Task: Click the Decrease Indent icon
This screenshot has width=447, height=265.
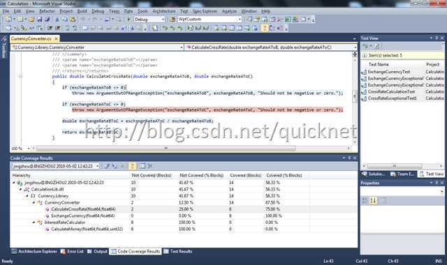Action: [x=50, y=28]
